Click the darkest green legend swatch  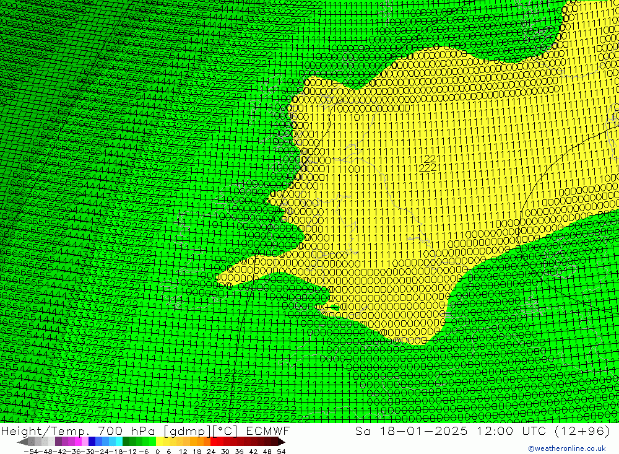pyautogui.click(x=126, y=442)
